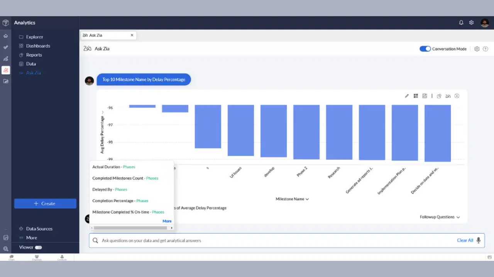Click the Clear All link
Viewport: 494px width, 277px height.
coord(464,240)
